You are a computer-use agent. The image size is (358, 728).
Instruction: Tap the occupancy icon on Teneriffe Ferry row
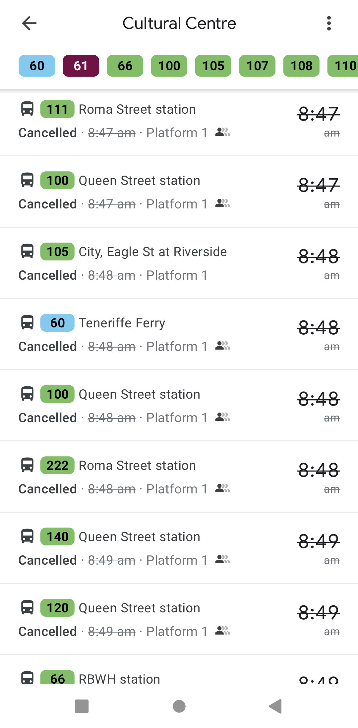(x=222, y=346)
